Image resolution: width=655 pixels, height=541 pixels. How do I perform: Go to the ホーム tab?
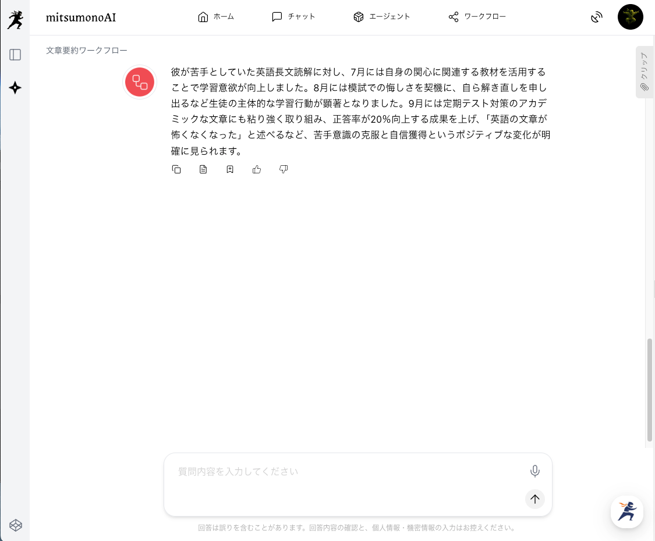click(216, 17)
